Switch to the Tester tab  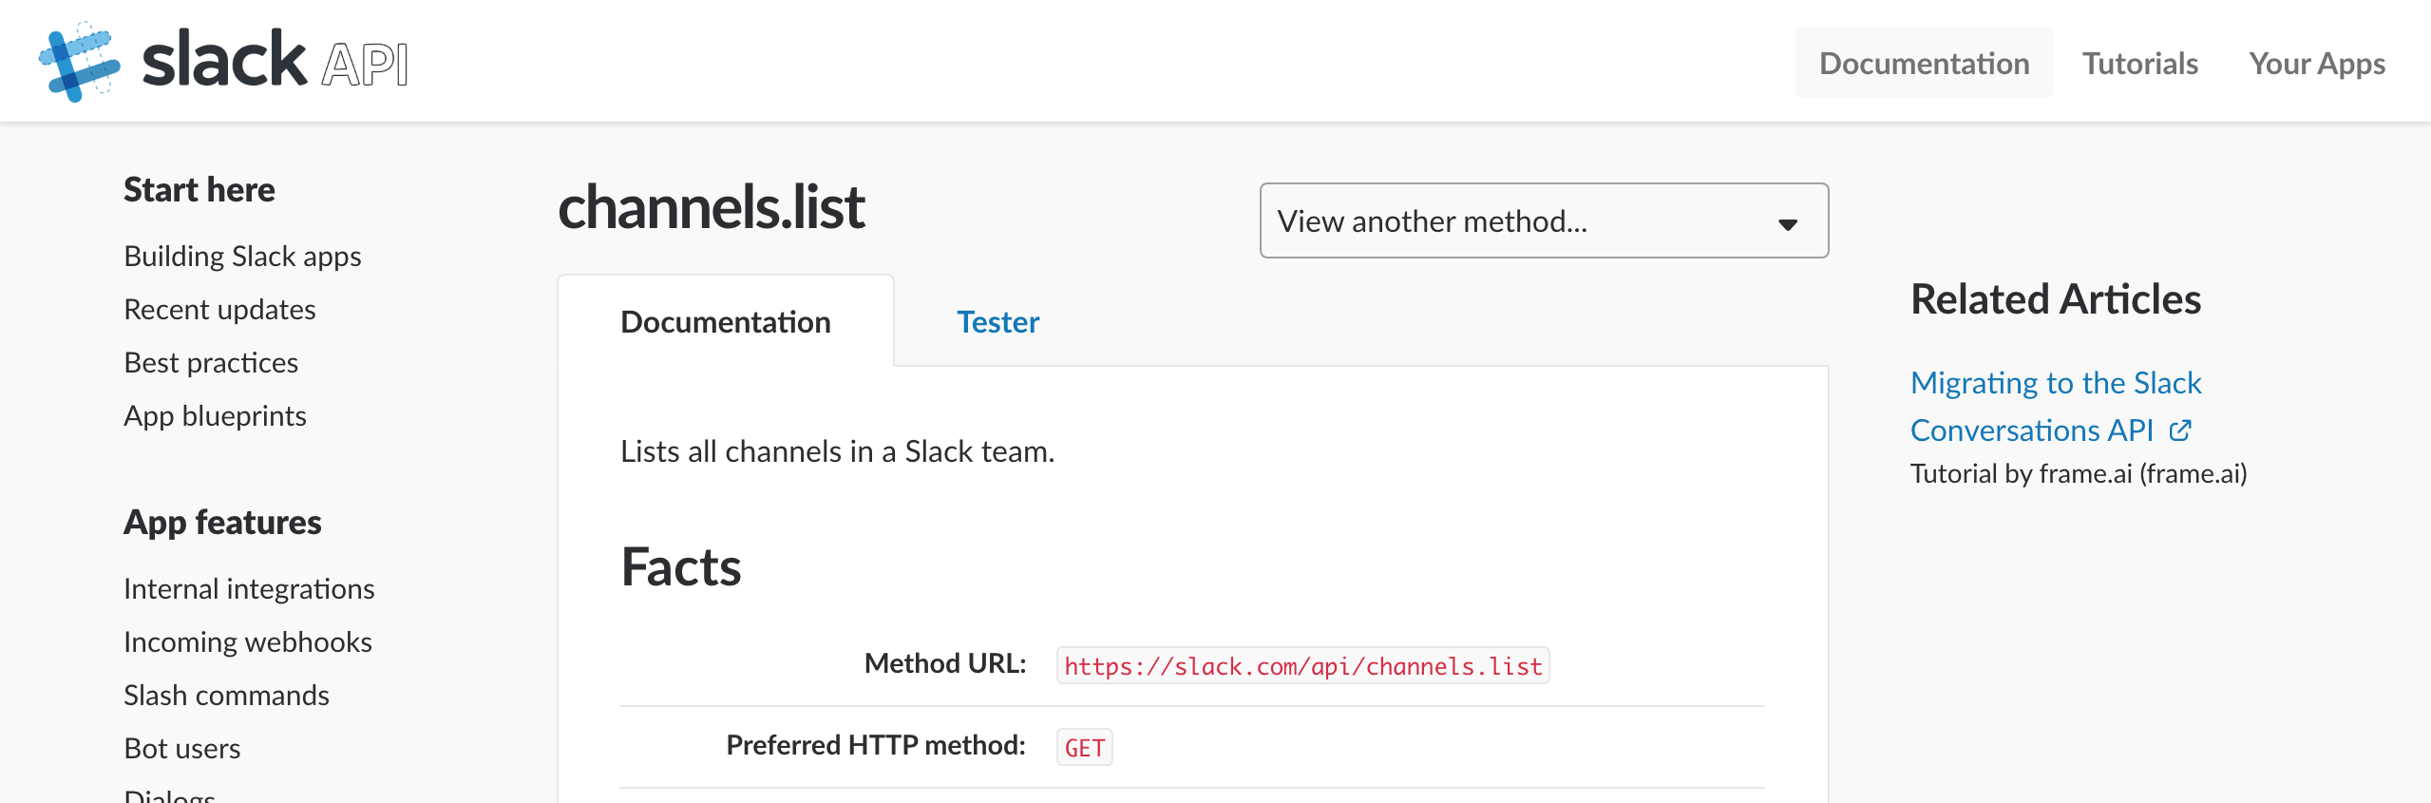(997, 321)
